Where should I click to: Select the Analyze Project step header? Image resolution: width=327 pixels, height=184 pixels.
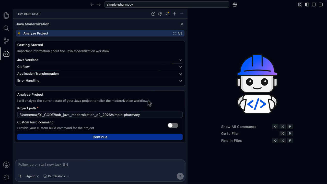[x=100, y=33]
